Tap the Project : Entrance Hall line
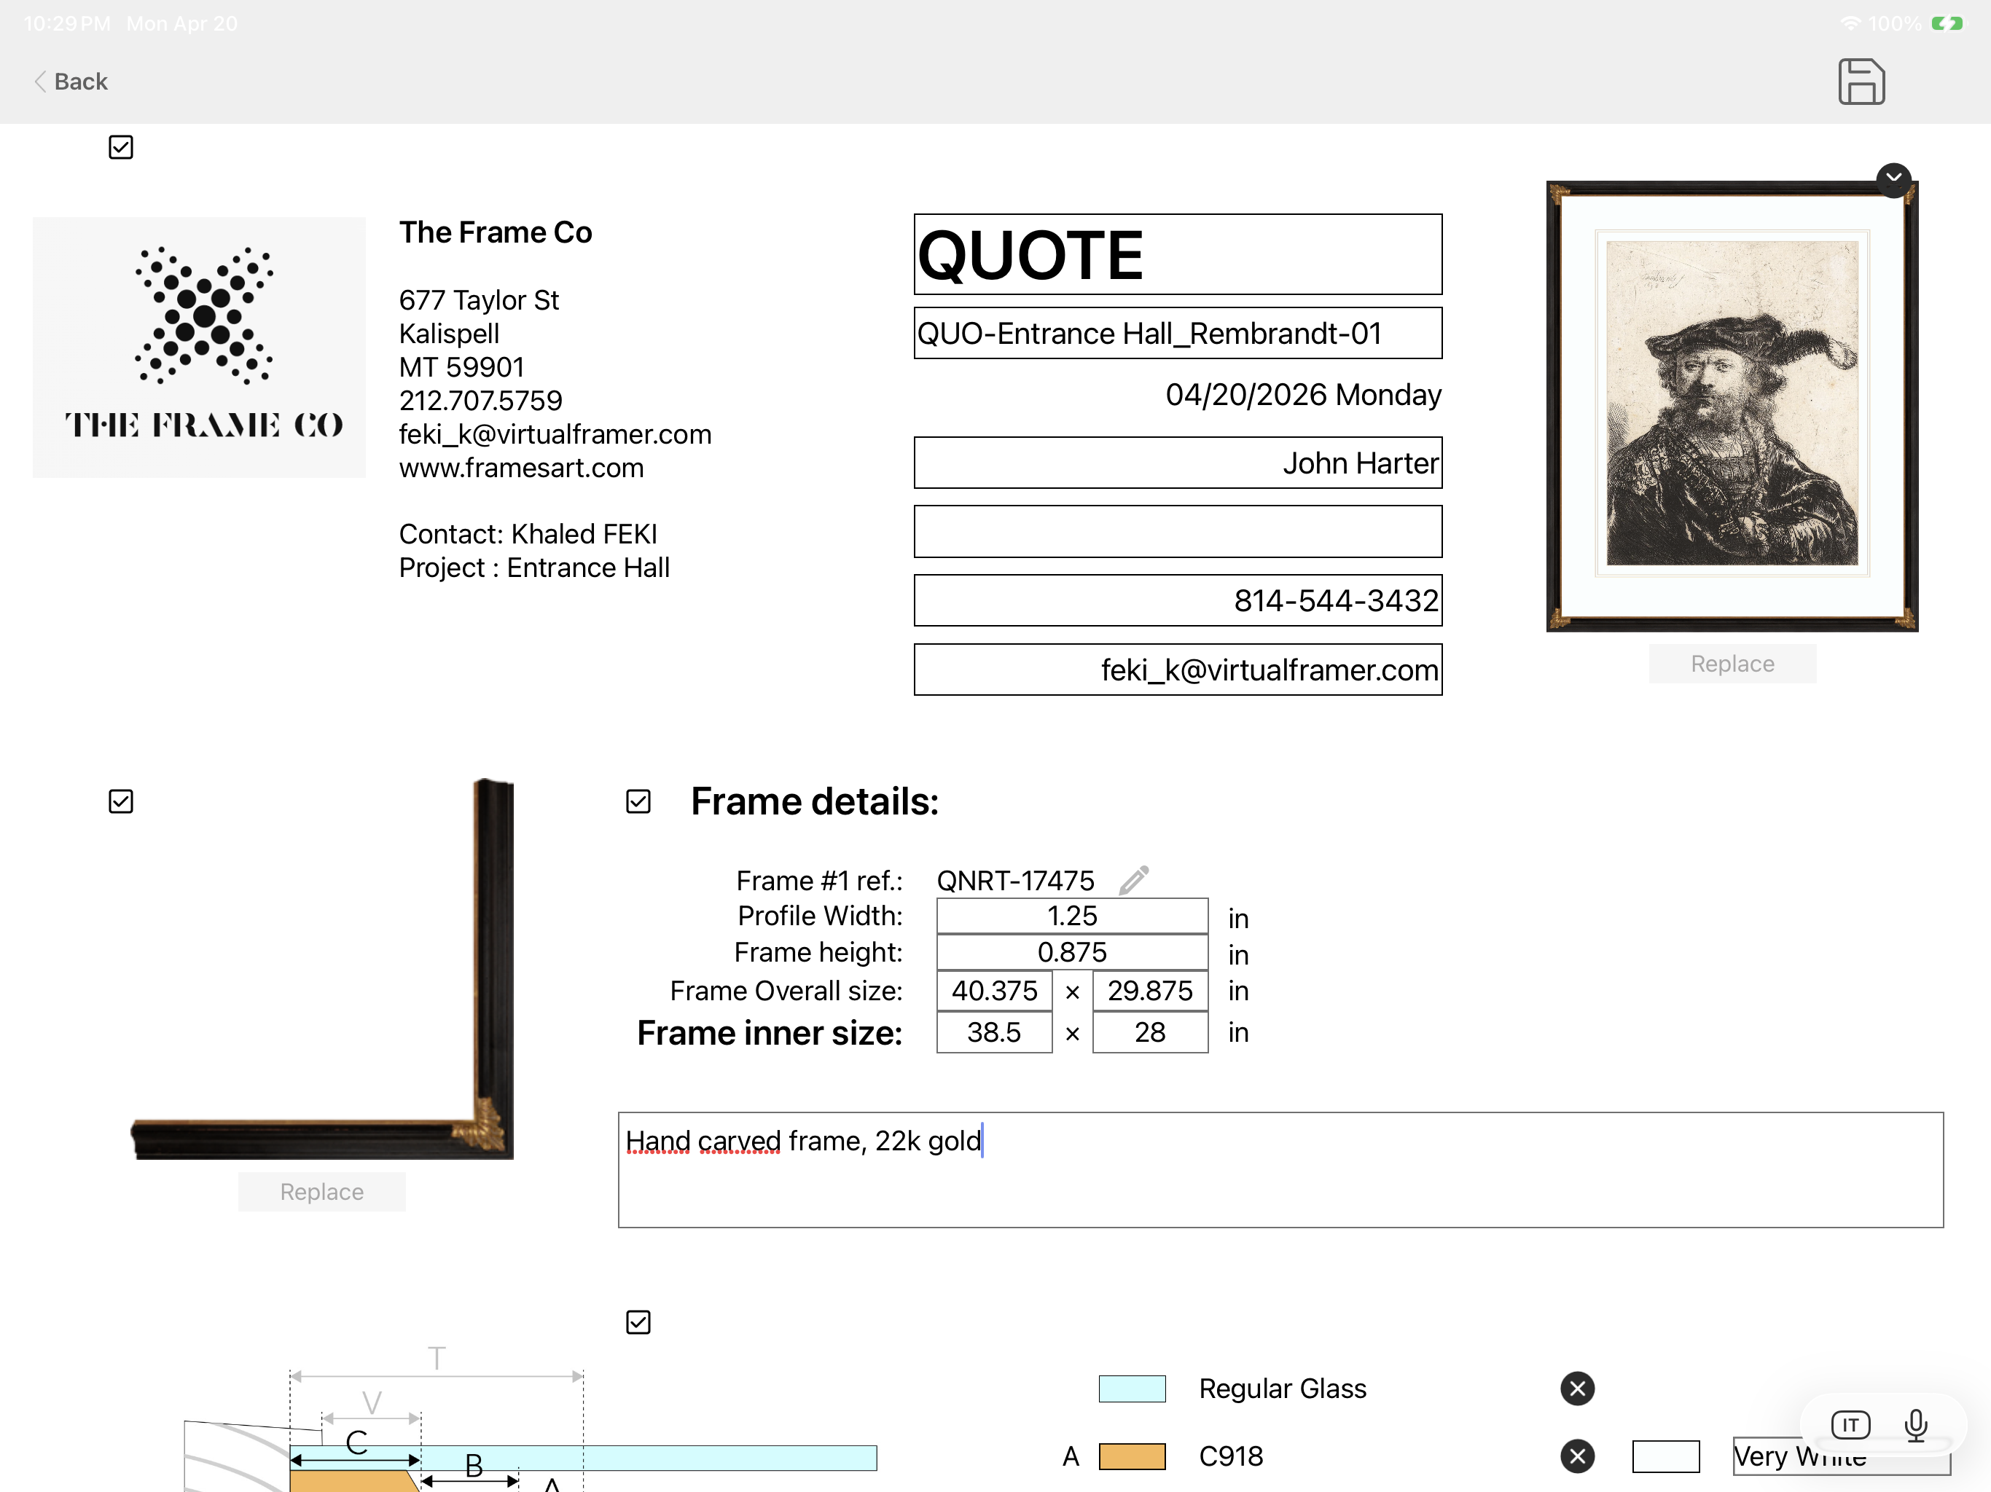 [533, 568]
